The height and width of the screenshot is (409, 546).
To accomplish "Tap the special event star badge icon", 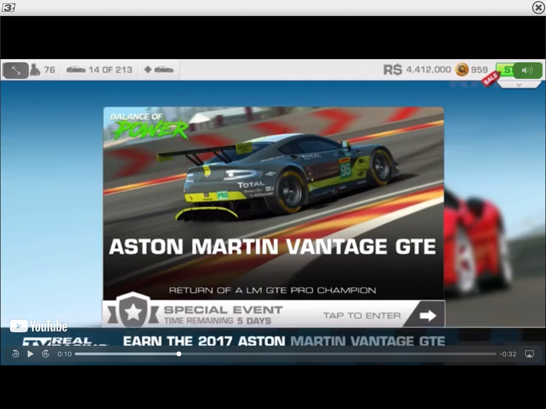I will tap(133, 311).
